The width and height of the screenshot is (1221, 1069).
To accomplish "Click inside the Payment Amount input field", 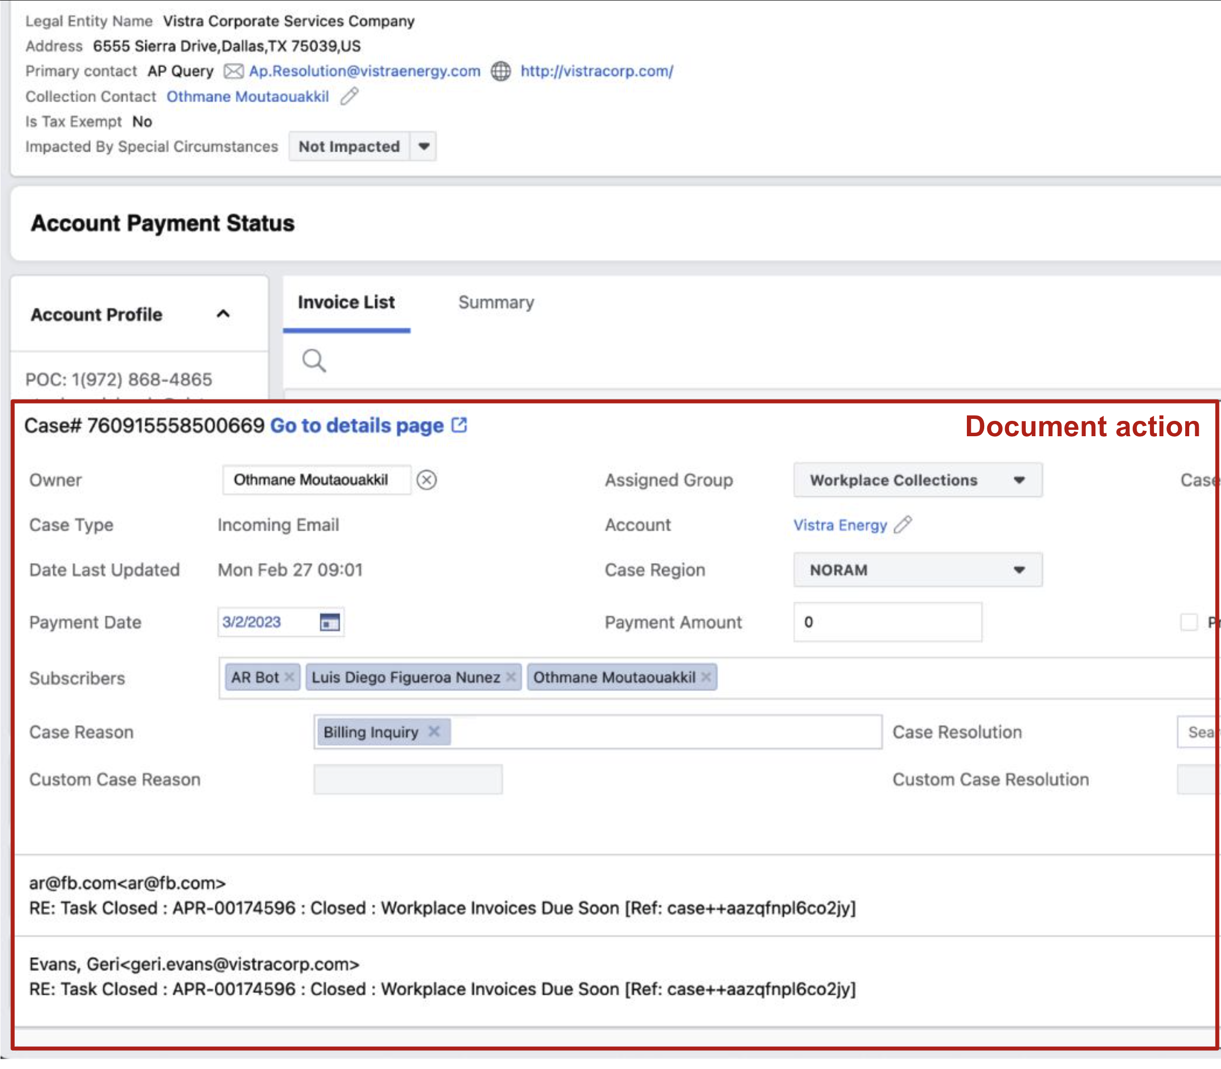I will pos(887,621).
